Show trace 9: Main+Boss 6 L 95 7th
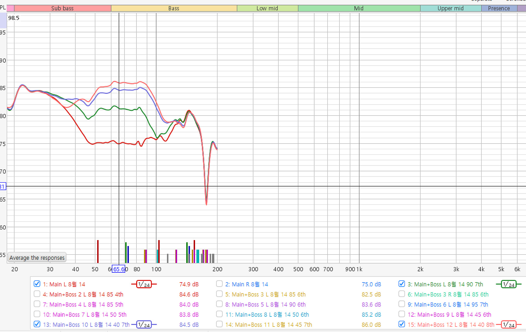 tap(402, 304)
